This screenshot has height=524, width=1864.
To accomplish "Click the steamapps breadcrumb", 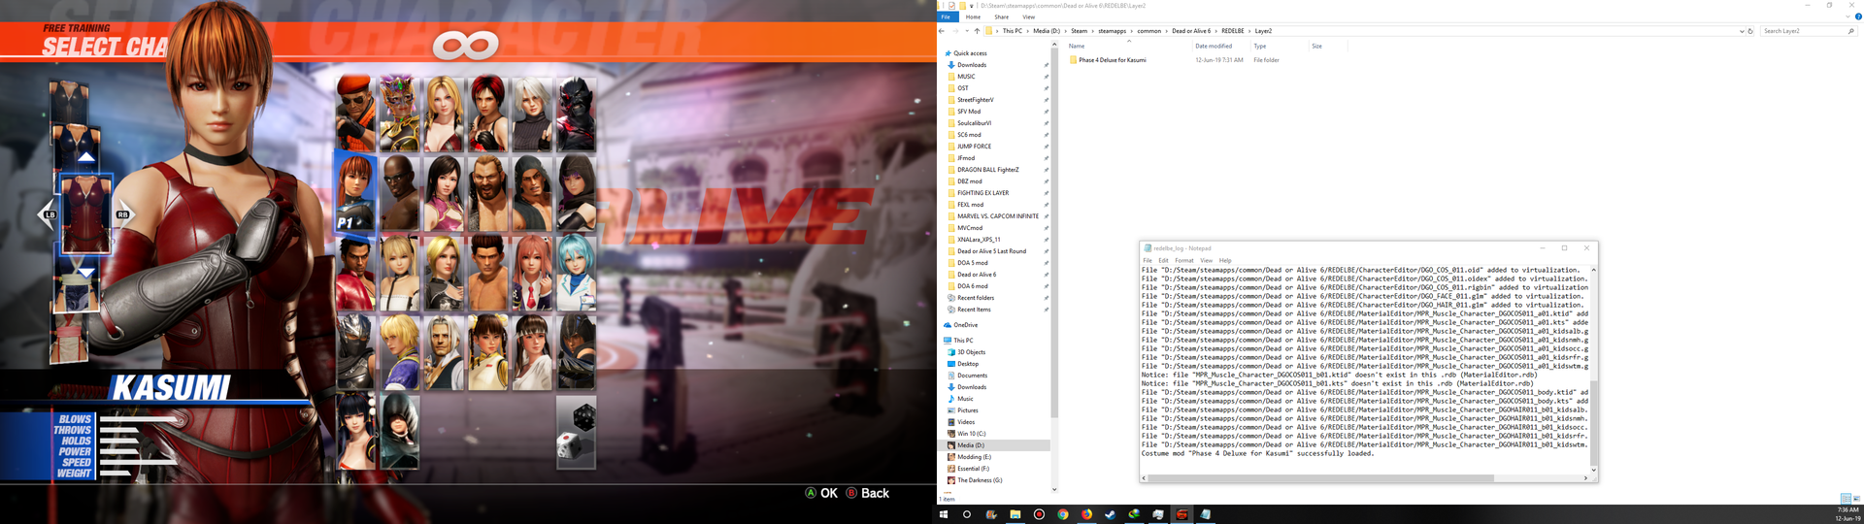I will pyautogui.click(x=1113, y=31).
